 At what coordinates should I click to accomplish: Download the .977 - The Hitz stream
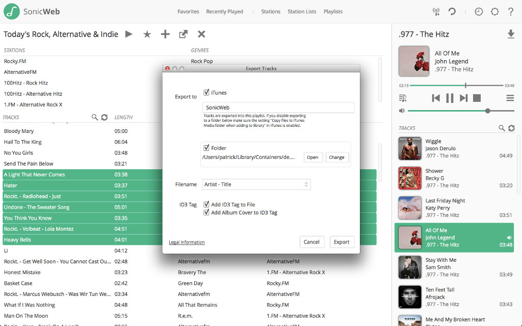coord(511,34)
